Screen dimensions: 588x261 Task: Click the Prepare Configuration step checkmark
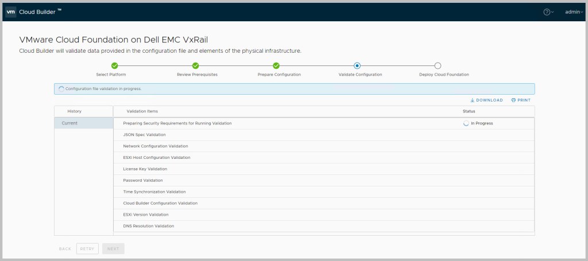click(276, 66)
